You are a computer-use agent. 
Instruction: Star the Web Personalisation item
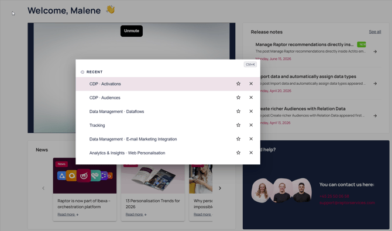coord(238,153)
